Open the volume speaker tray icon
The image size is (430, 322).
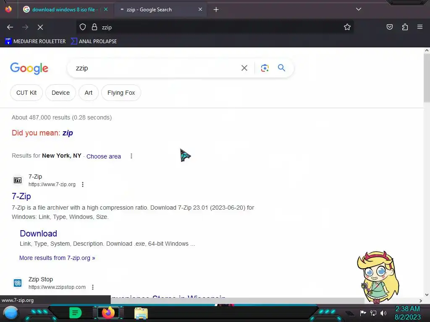point(383,313)
